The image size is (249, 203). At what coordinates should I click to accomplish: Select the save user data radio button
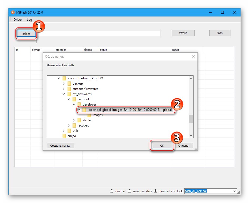tap(129, 191)
